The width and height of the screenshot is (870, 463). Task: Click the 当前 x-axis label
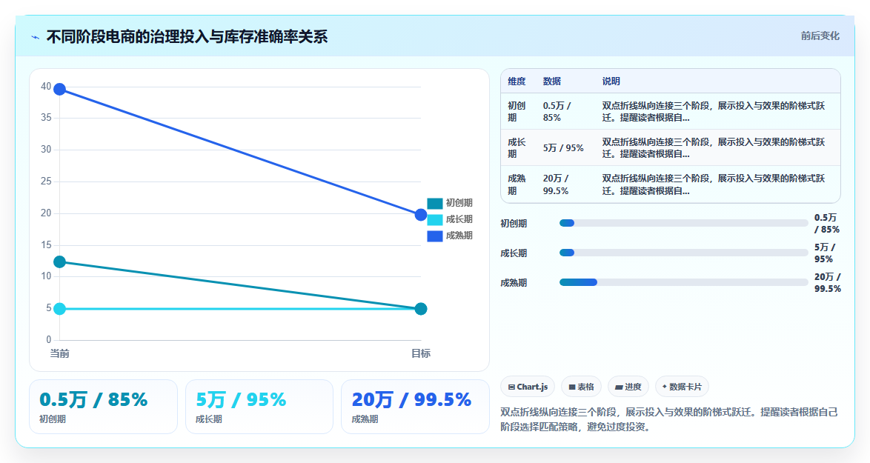(x=59, y=354)
